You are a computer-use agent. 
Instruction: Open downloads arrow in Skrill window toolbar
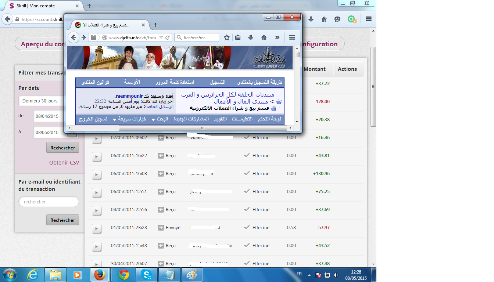[311, 19]
